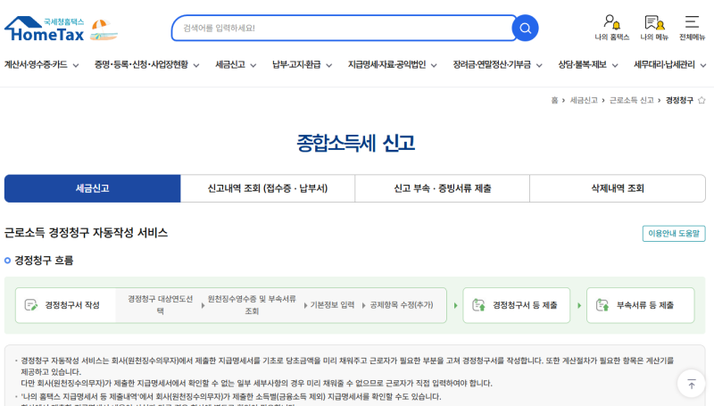This screenshot has height=406, width=714.
Task: Switch to 삭제내역 조회 tab
Action: [618, 188]
